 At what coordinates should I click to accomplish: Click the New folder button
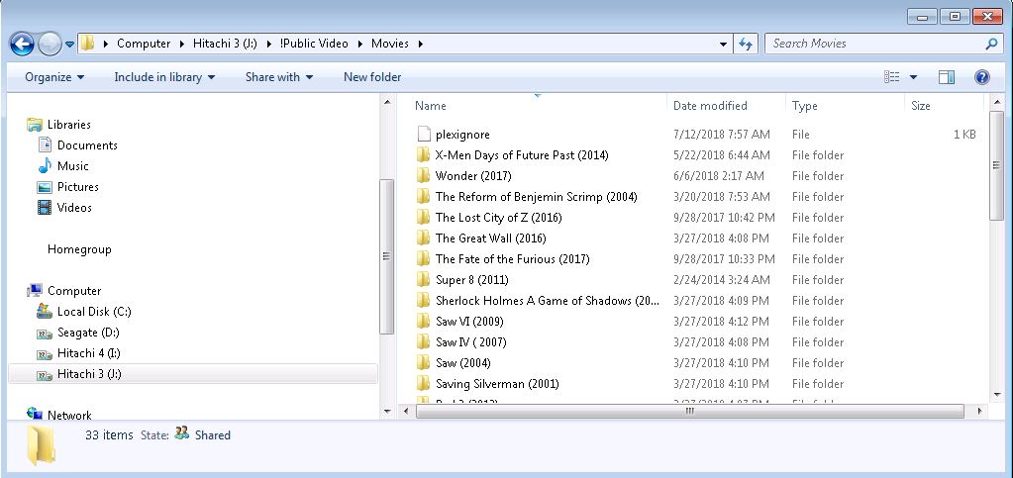coord(372,77)
